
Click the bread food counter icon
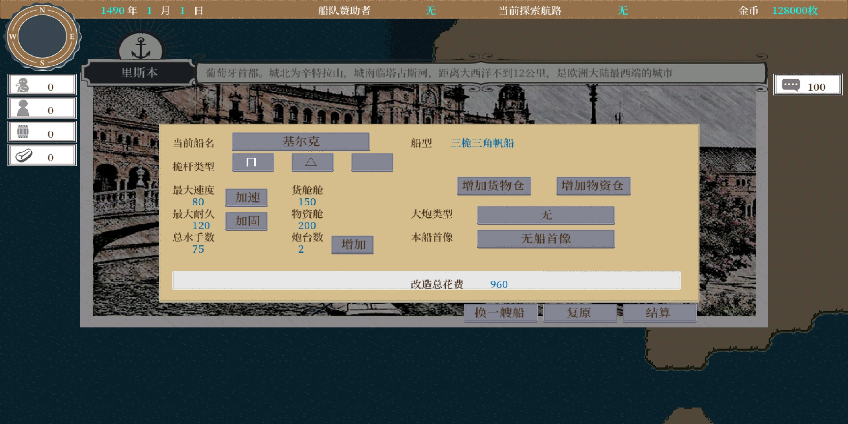point(24,155)
